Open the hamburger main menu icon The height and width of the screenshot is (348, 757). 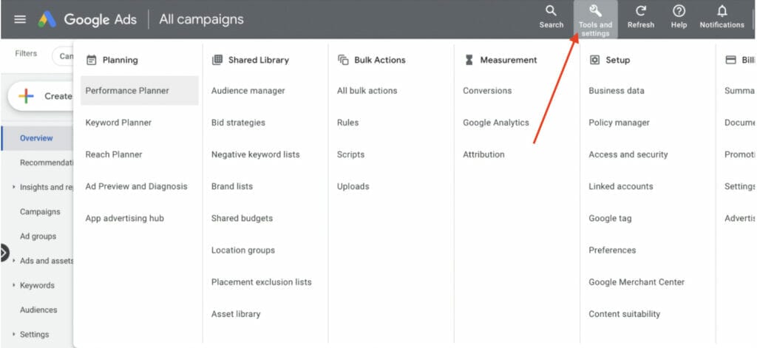tap(20, 19)
